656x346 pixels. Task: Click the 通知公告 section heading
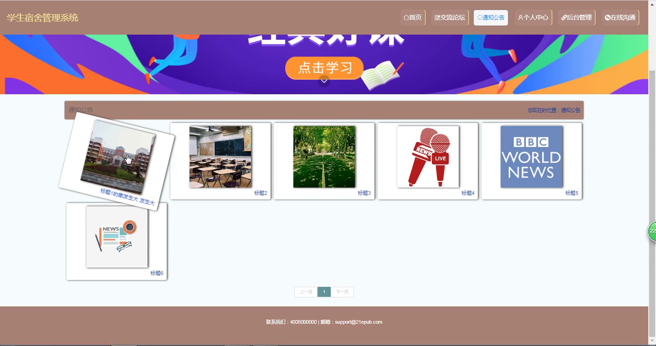(x=81, y=110)
